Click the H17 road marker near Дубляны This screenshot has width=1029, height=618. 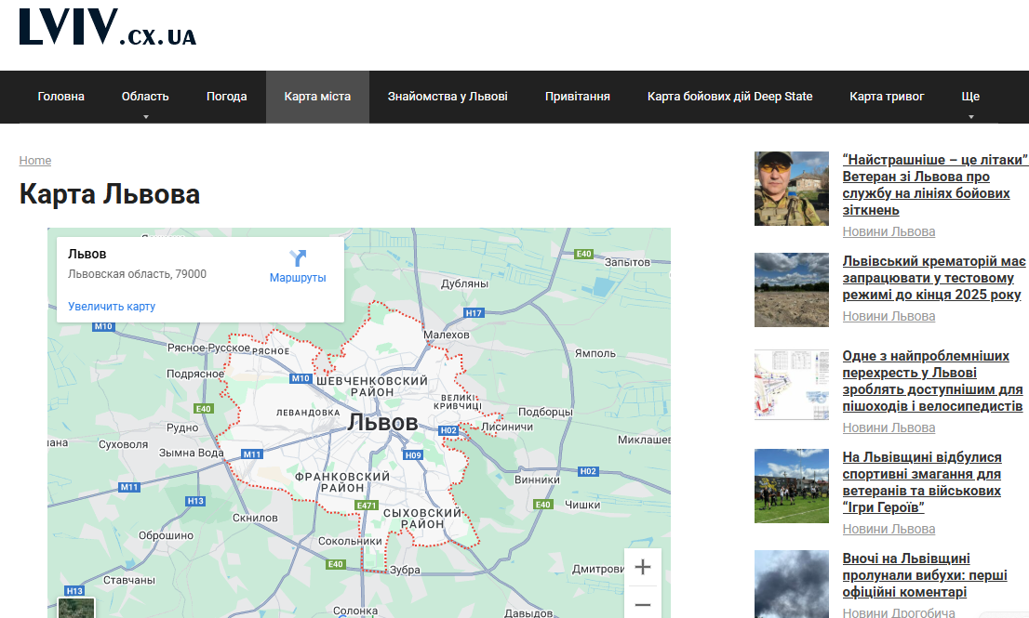click(474, 312)
